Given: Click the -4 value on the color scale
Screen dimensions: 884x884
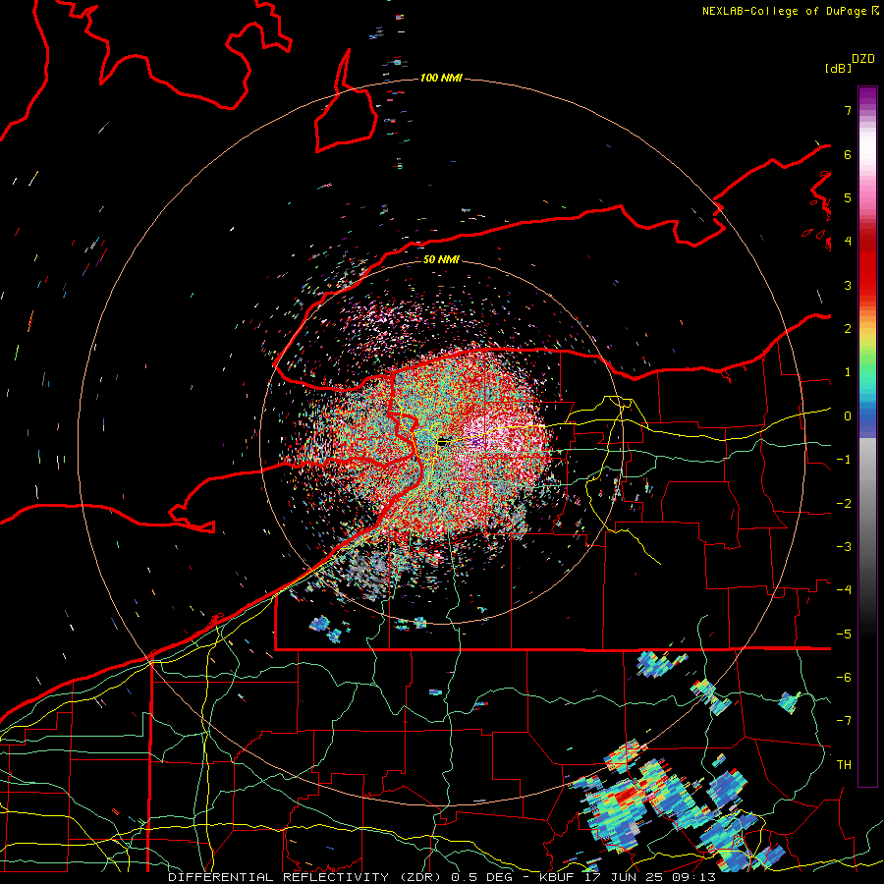Looking at the screenshot, I should [844, 590].
